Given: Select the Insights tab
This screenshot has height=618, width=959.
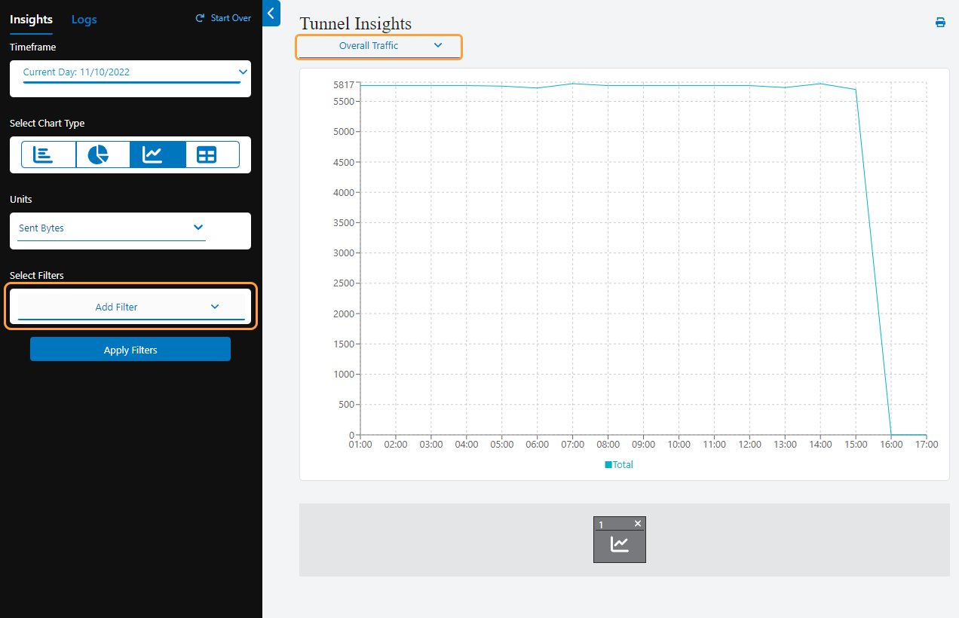Looking at the screenshot, I should (x=31, y=20).
